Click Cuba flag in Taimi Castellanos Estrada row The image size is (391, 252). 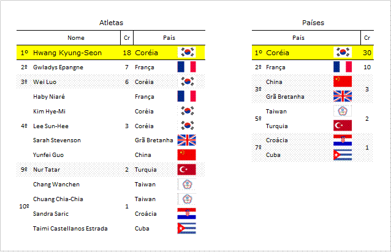[x=186, y=228]
